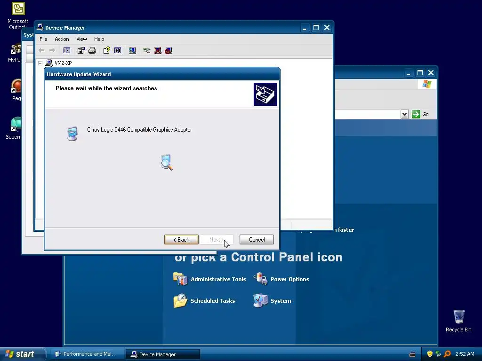Collapse the VM2-XP tree node

[40, 63]
